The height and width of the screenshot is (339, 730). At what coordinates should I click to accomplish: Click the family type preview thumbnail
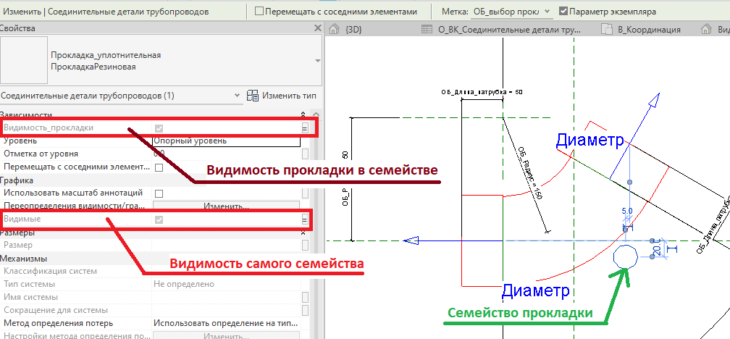click(23, 61)
